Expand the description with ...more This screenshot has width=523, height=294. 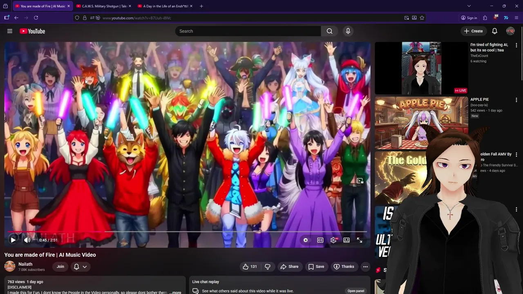175,292
